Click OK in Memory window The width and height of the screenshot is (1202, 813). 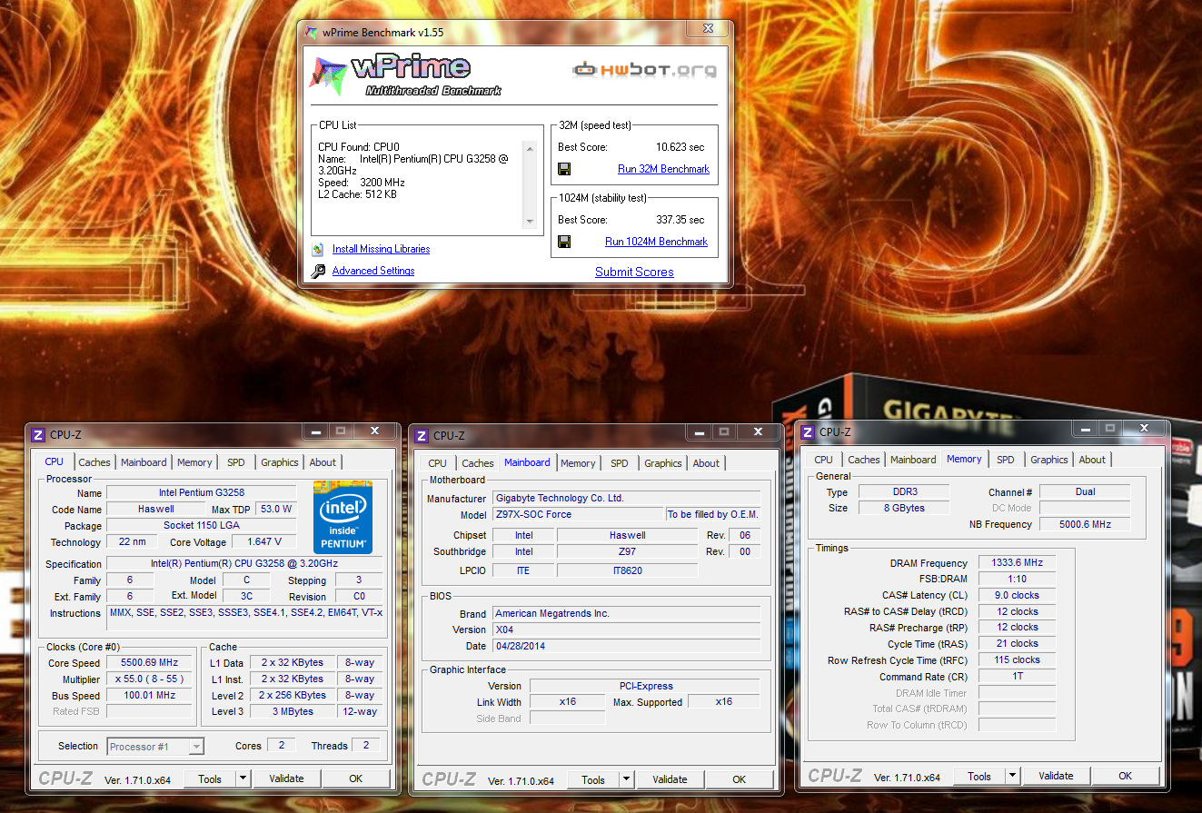pos(1126,776)
